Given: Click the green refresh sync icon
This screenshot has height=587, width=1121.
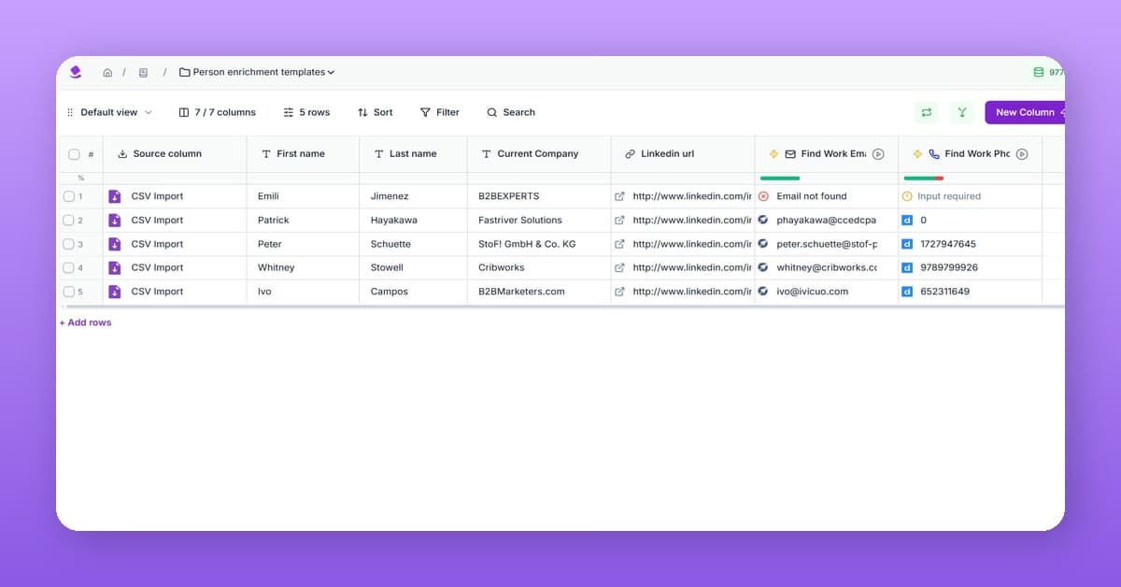Looking at the screenshot, I should coord(926,112).
